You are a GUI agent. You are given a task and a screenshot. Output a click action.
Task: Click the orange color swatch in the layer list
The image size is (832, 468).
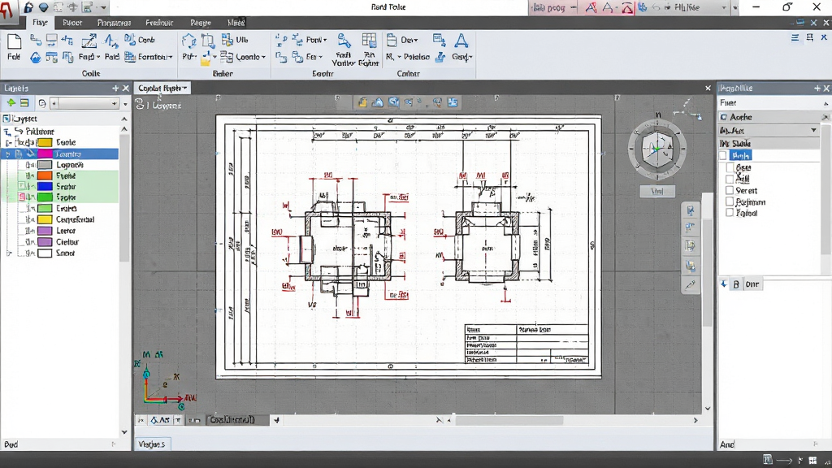pyautogui.click(x=45, y=175)
